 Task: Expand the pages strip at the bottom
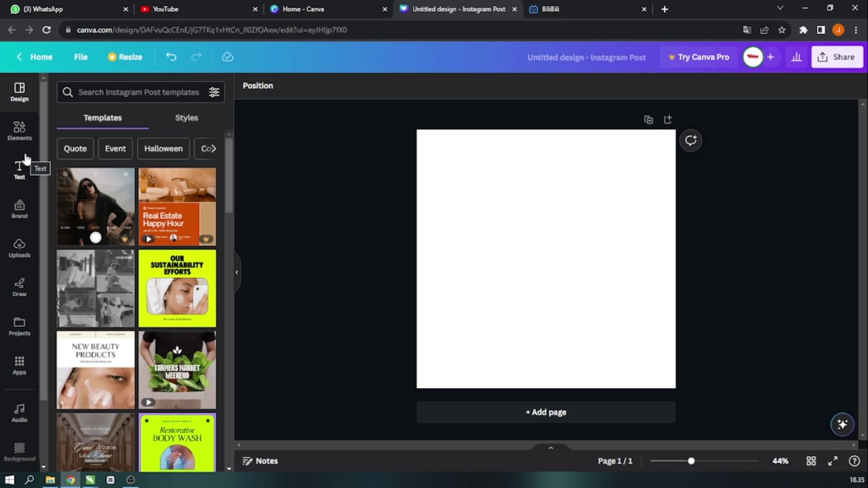[x=550, y=447]
